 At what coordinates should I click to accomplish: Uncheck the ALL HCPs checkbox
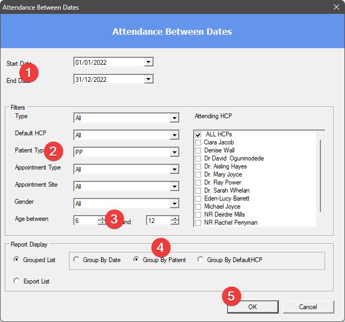pyautogui.click(x=198, y=134)
